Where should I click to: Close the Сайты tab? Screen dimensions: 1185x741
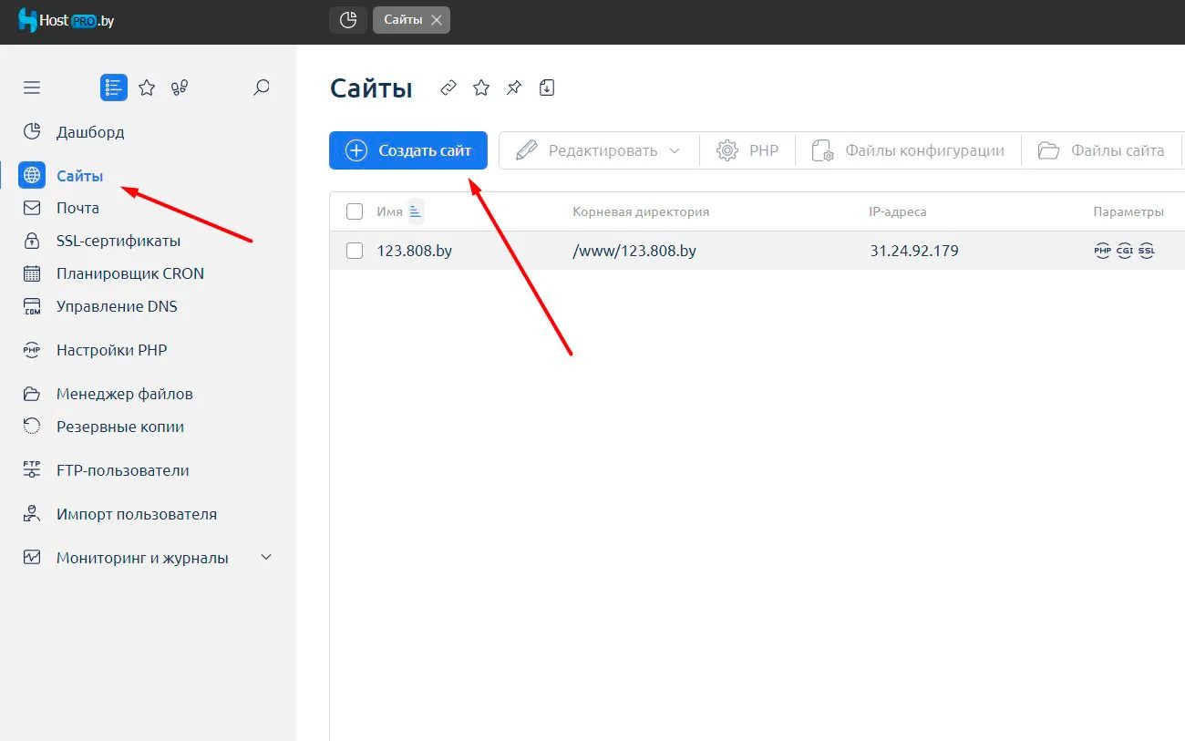(x=437, y=20)
